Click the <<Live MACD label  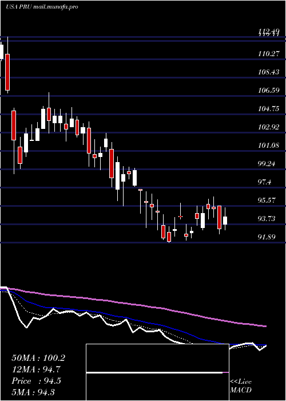(241, 386)
